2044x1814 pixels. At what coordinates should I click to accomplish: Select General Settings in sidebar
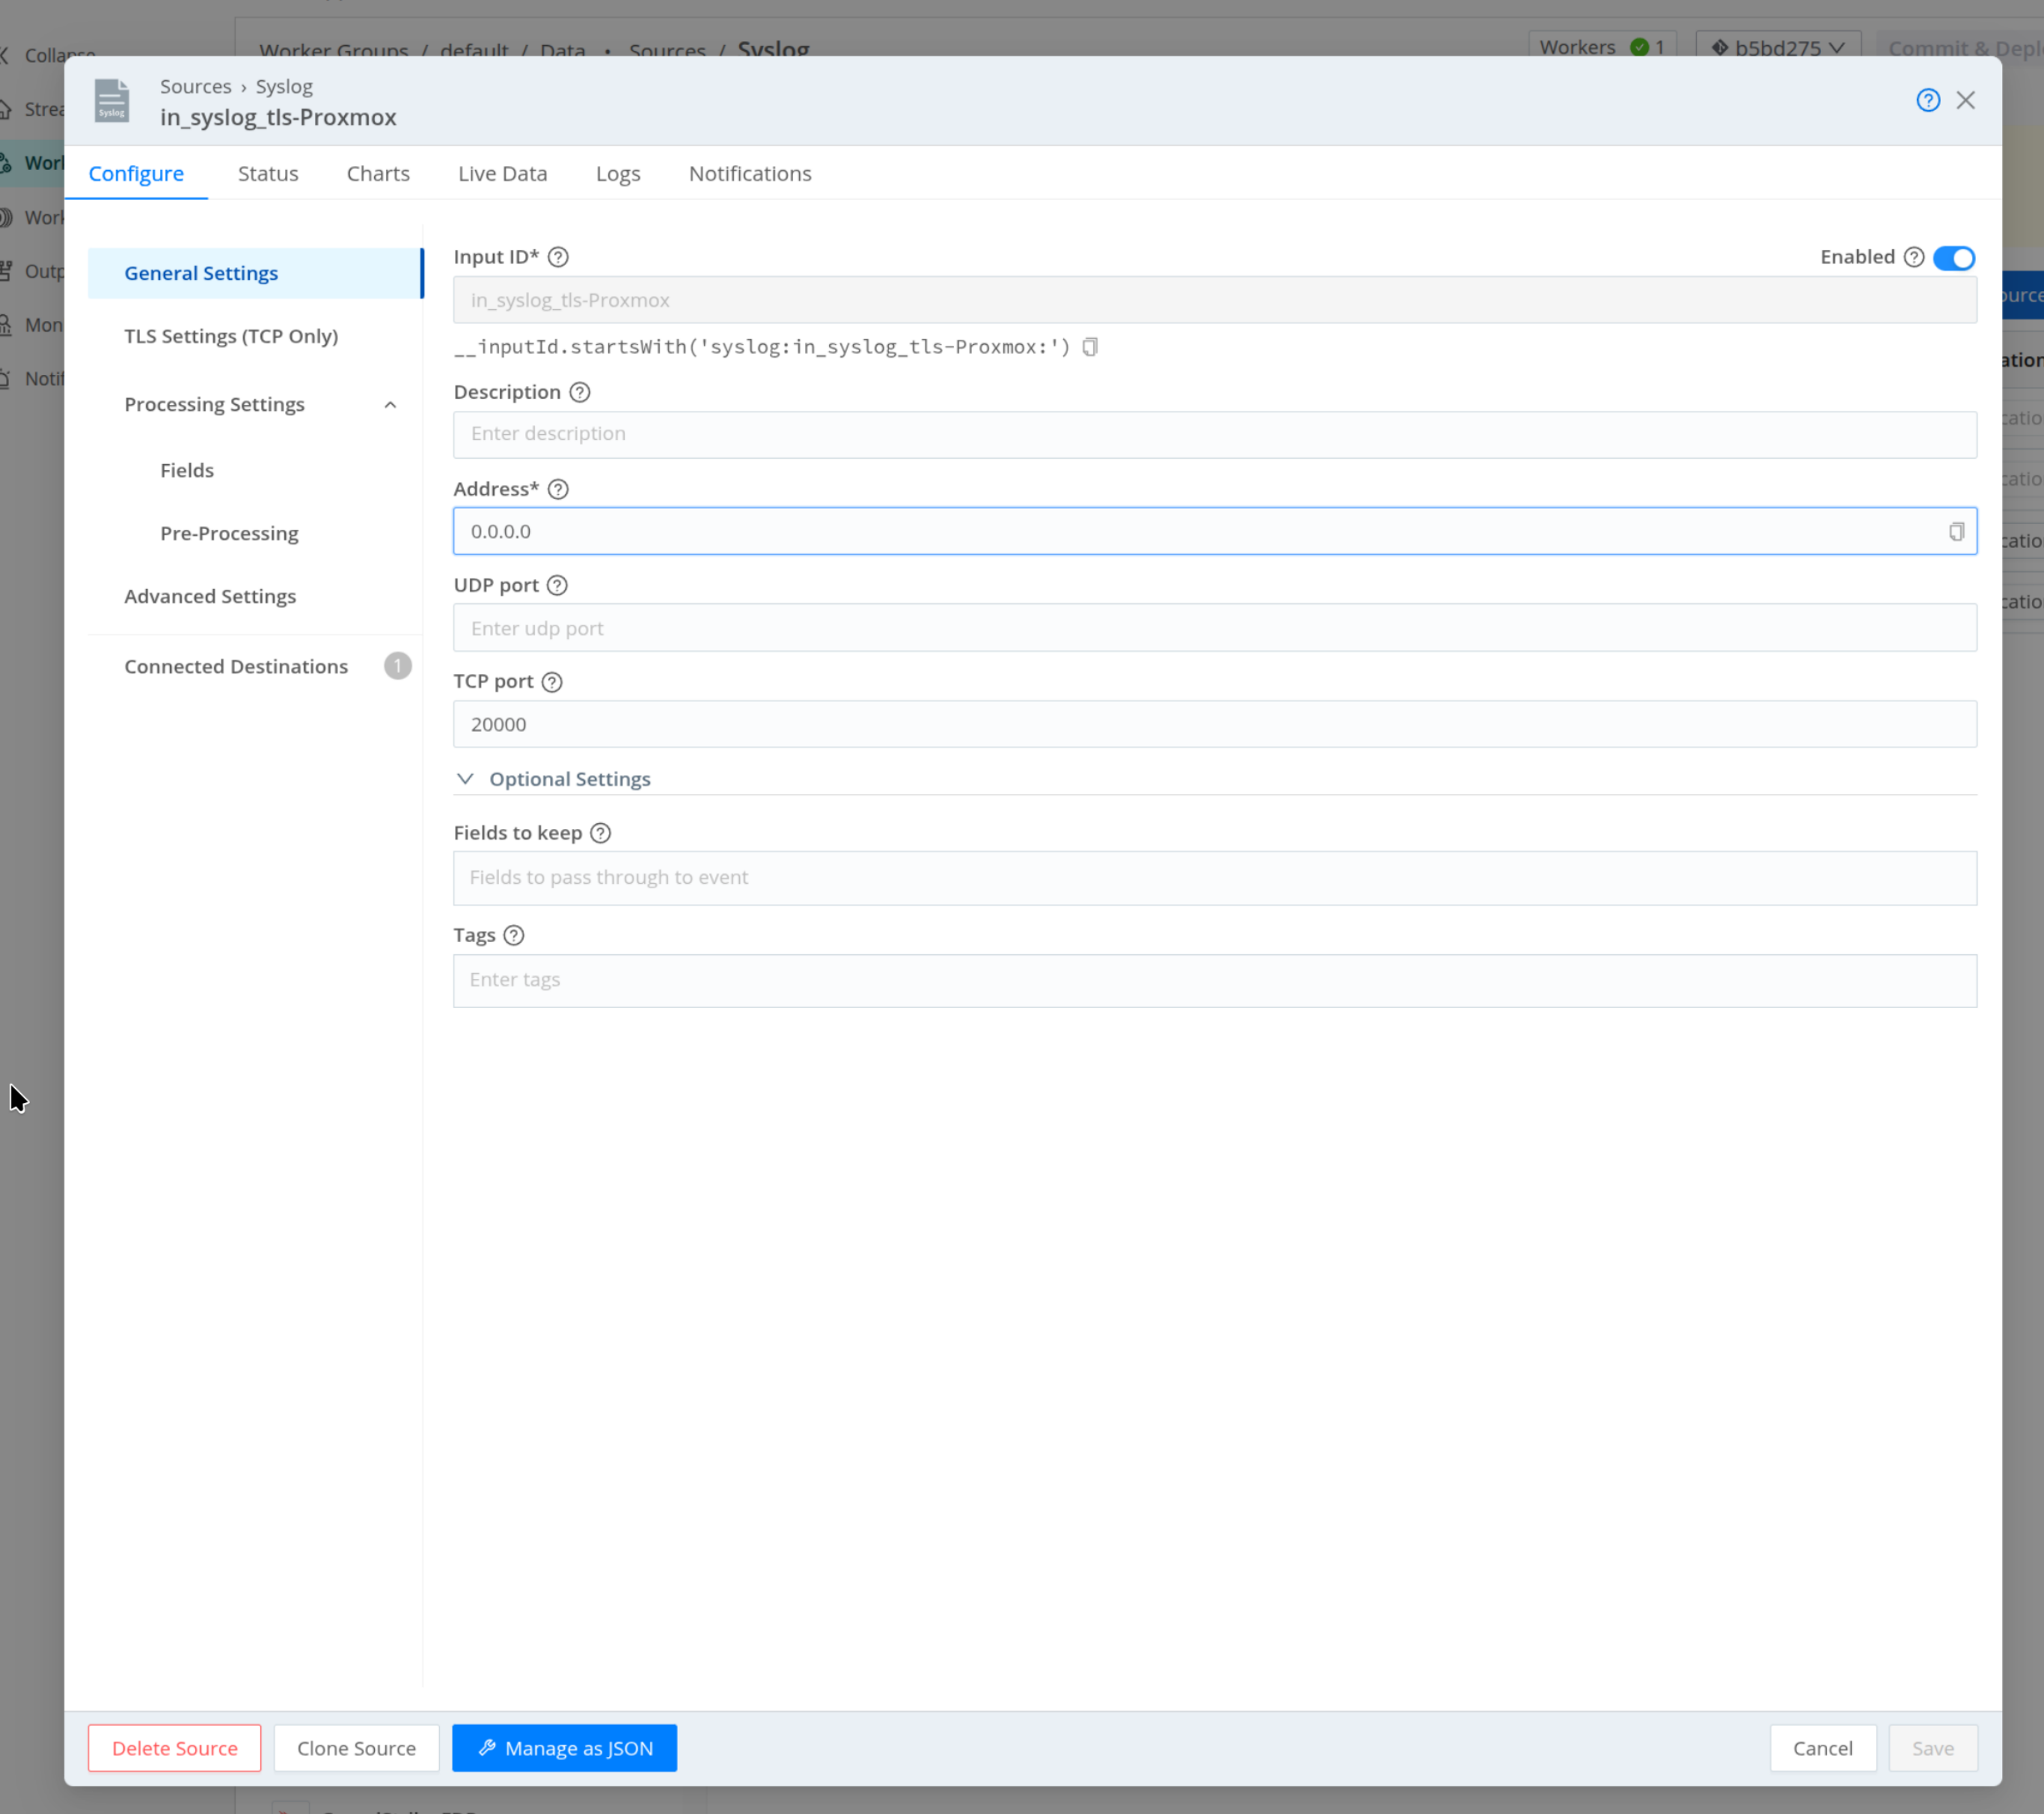pos(255,273)
